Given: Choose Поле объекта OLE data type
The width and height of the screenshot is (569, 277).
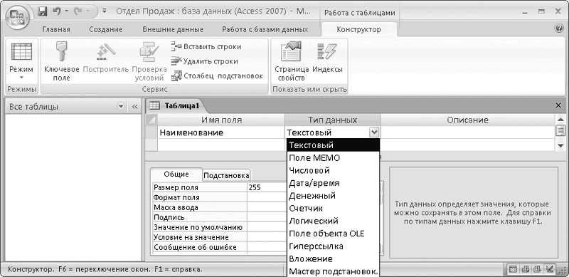Looking at the screenshot, I should coord(333,234).
